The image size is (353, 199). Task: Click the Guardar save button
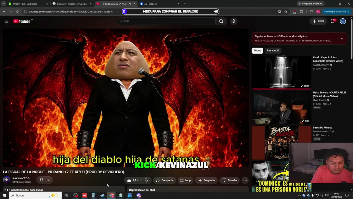pos(230,180)
